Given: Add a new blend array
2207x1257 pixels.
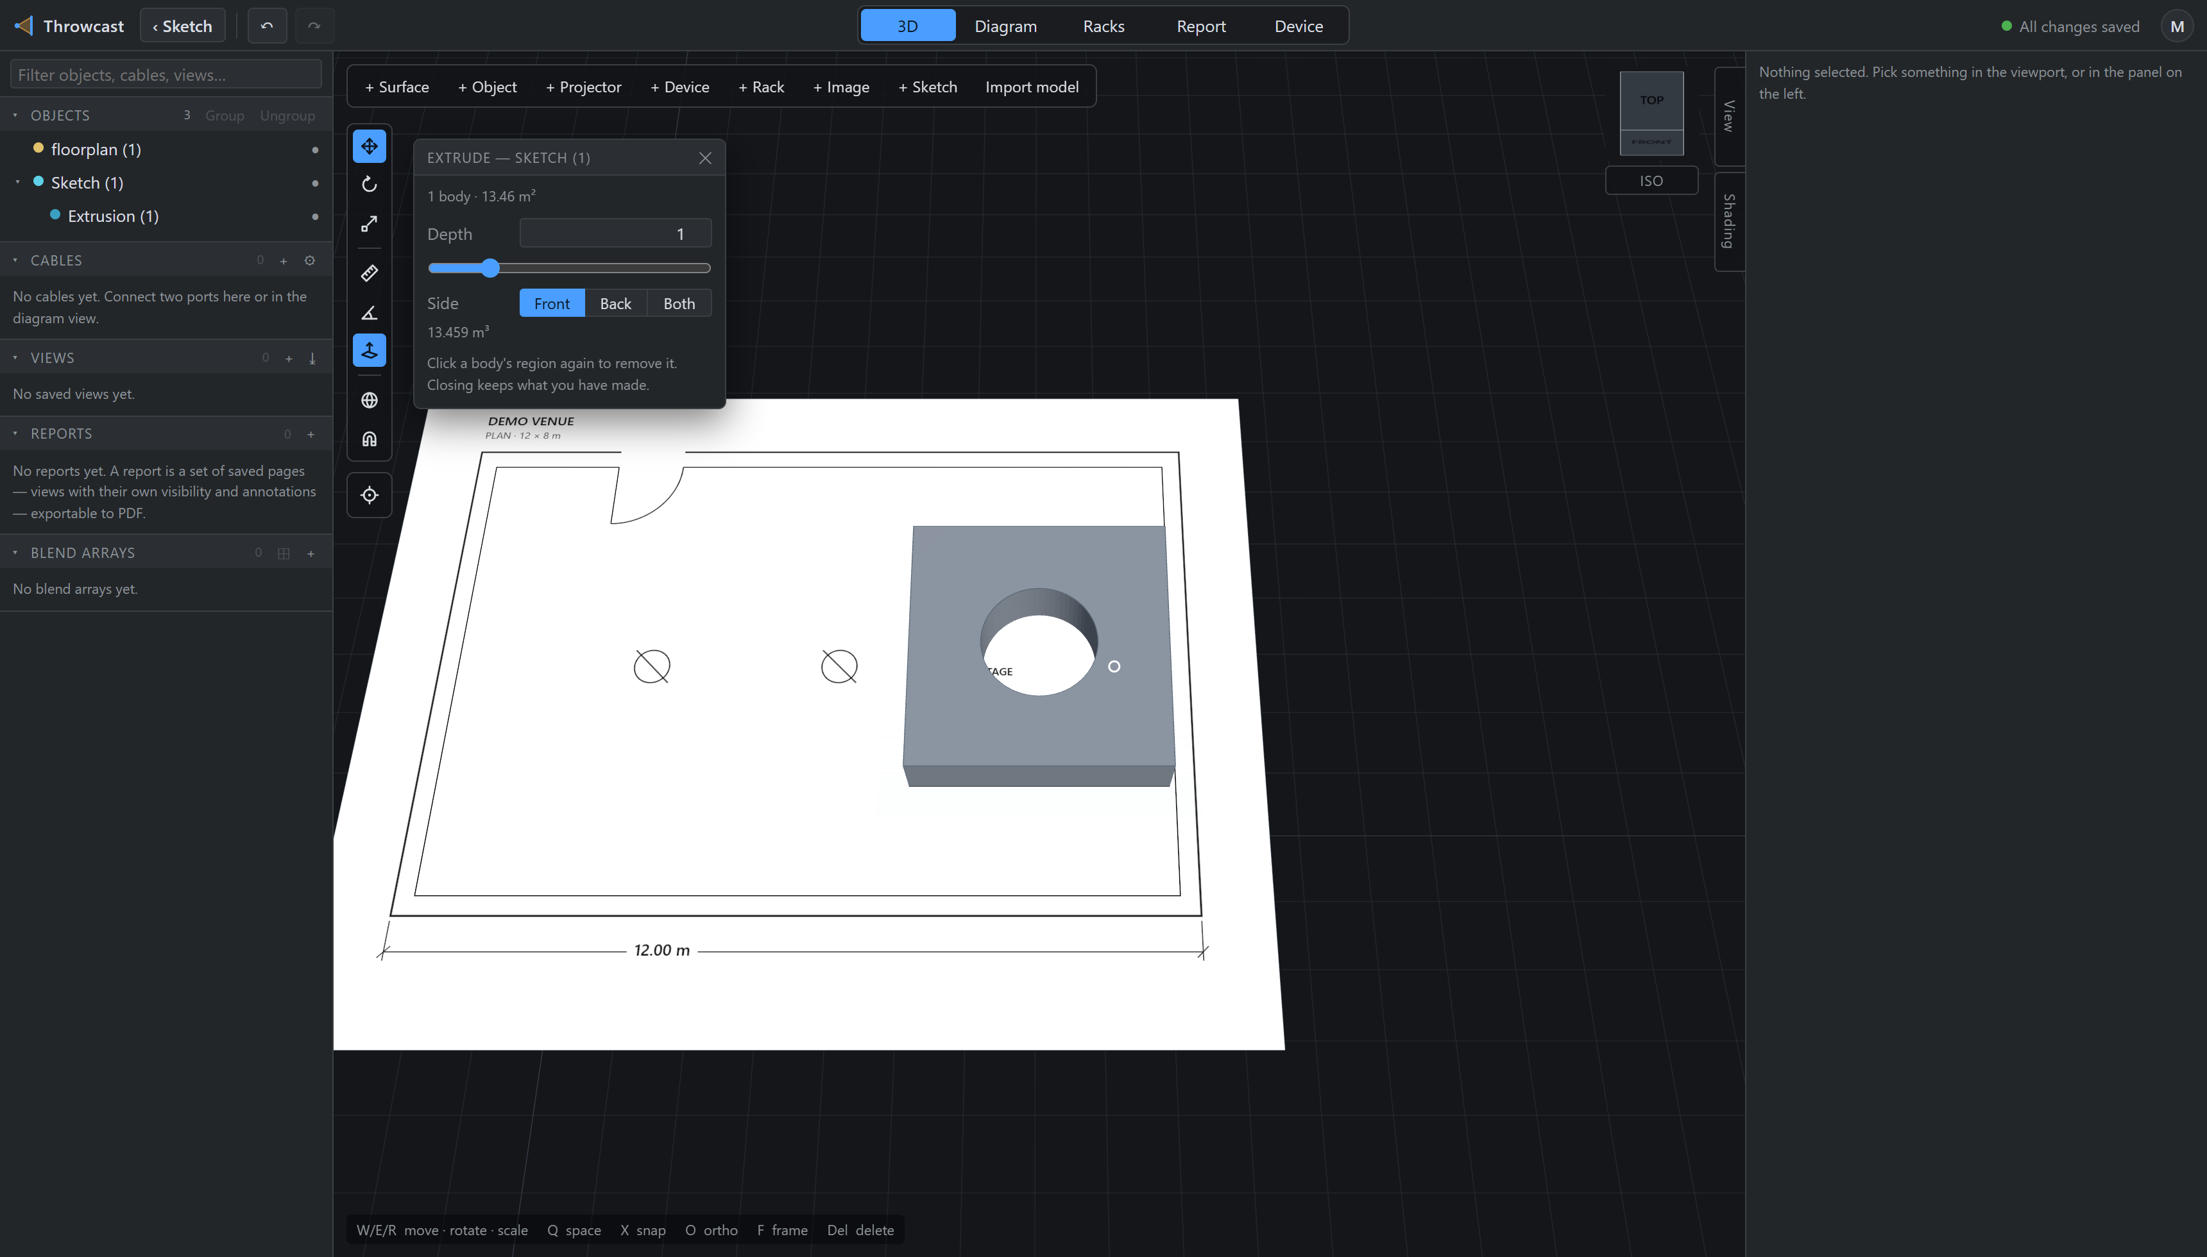Looking at the screenshot, I should point(311,553).
